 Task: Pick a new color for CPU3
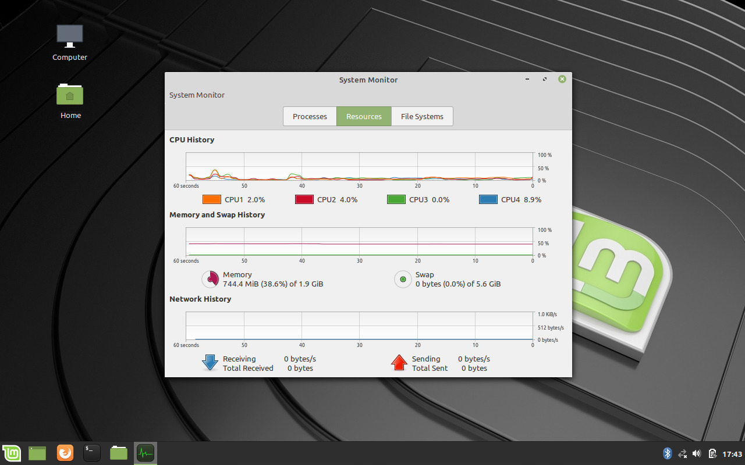click(396, 199)
